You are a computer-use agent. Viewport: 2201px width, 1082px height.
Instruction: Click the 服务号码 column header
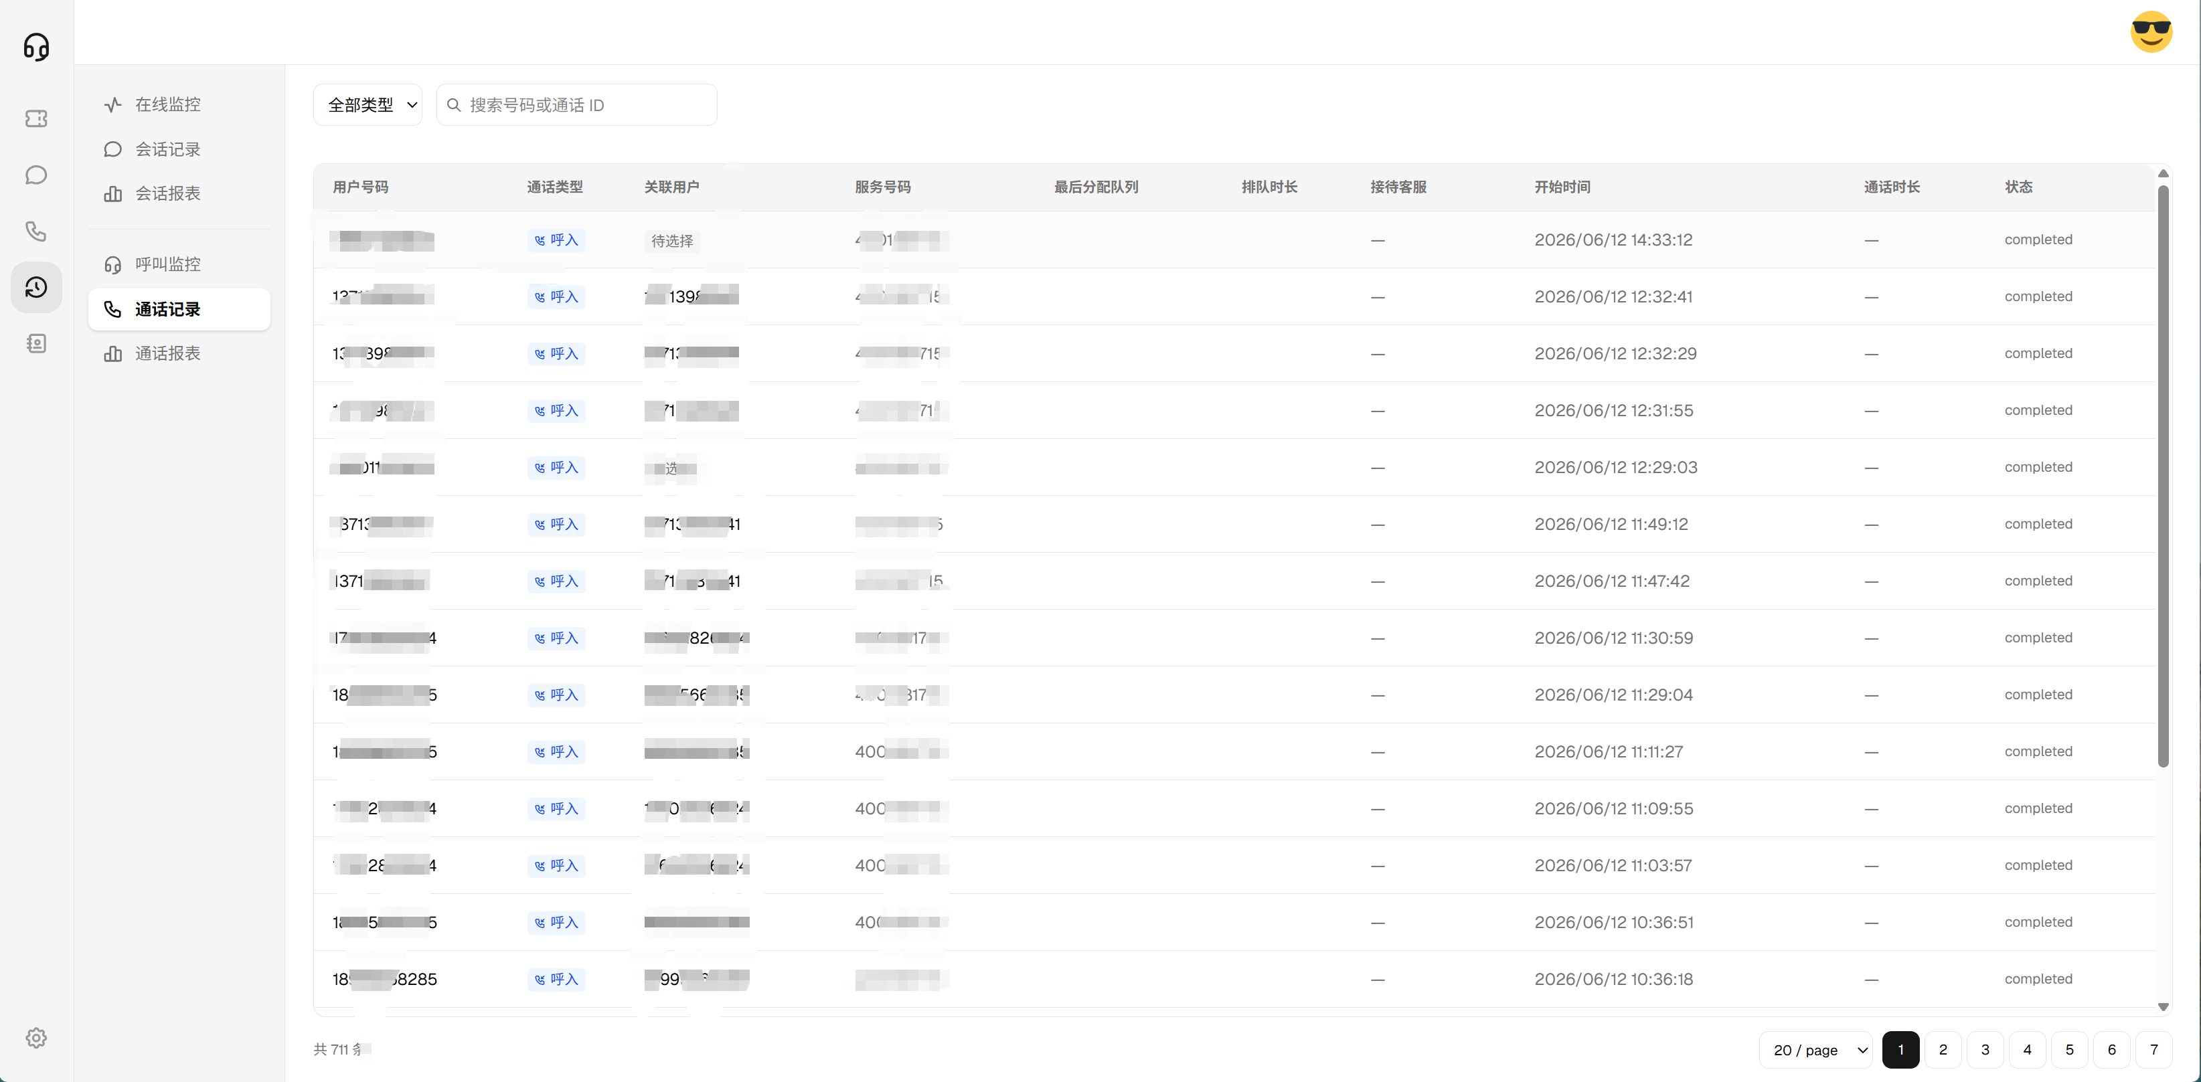point(883,187)
